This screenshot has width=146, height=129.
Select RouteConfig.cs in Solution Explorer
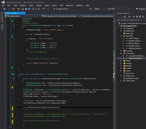134,46
